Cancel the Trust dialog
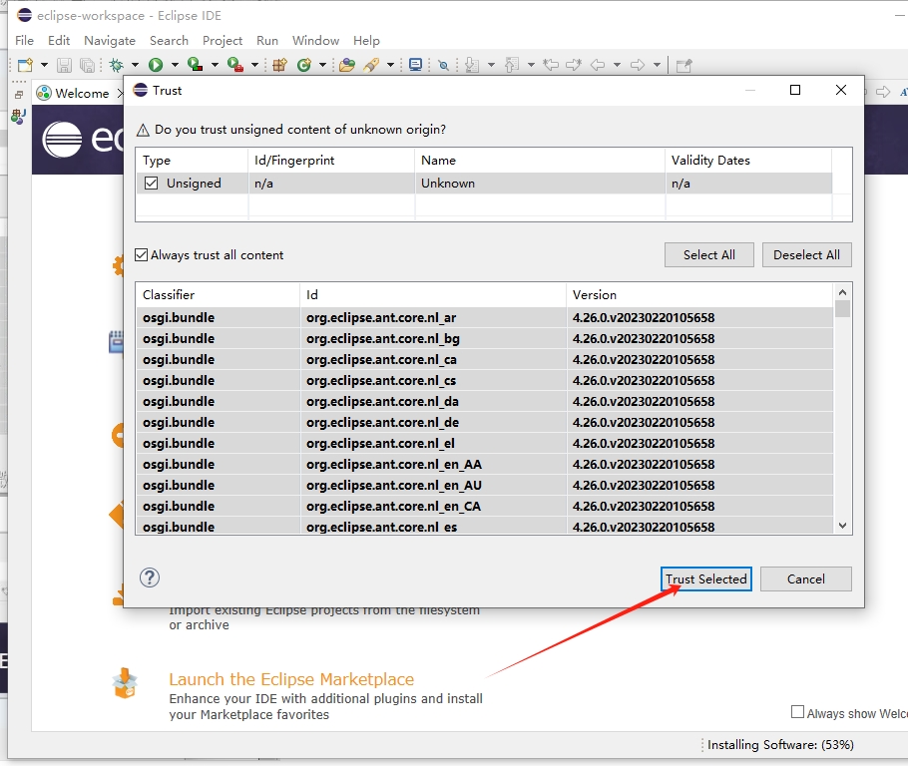Viewport: 908px width, 766px height. pyautogui.click(x=805, y=578)
